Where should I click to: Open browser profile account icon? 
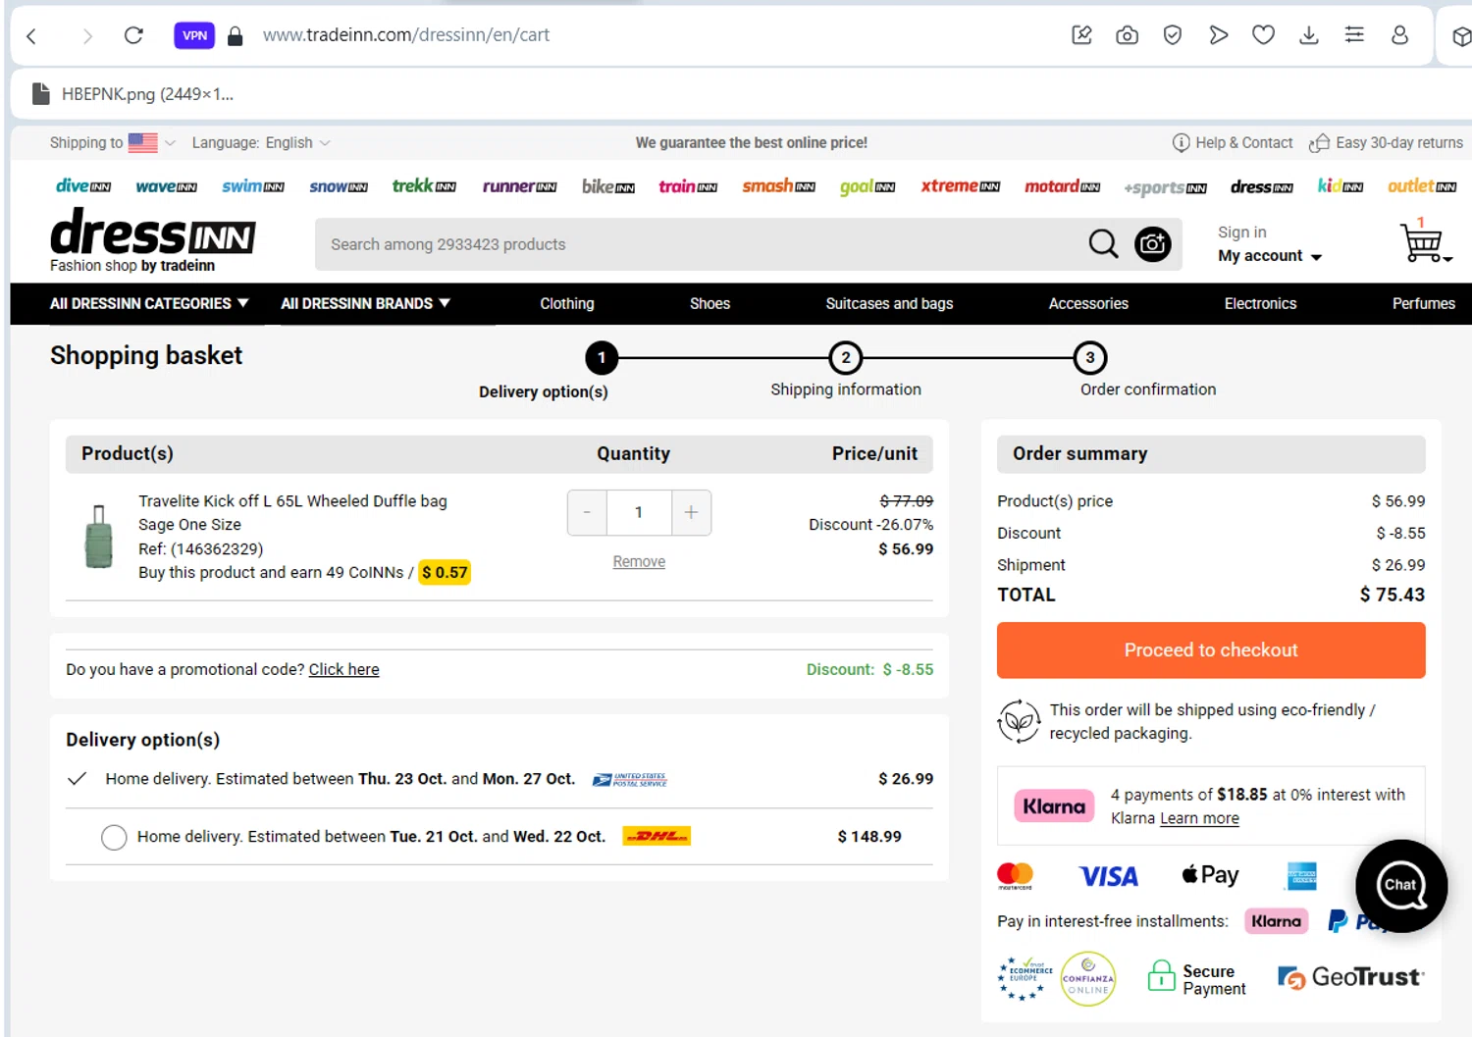[1399, 35]
